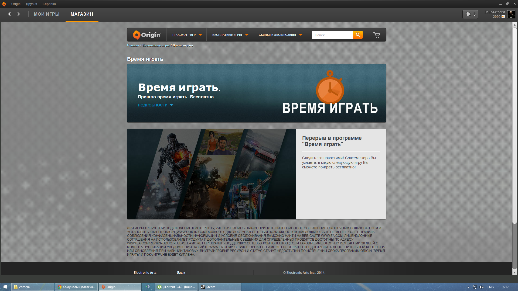Switch to the МАГАЗИН tab

coord(82,14)
